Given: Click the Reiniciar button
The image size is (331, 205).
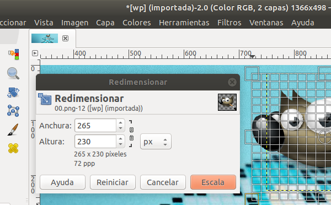Looking at the screenshot, I should coord(113,182).
